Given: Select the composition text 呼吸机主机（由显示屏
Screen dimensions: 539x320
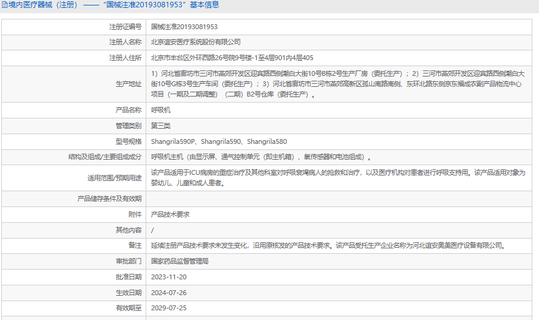Looking at the screenshot, I should coord(261,157).
